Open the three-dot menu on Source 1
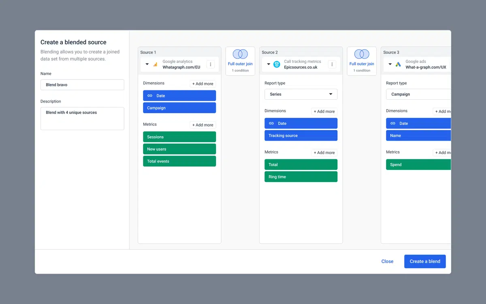The height and width of the screenshot is (304, 486). (211, 64)
